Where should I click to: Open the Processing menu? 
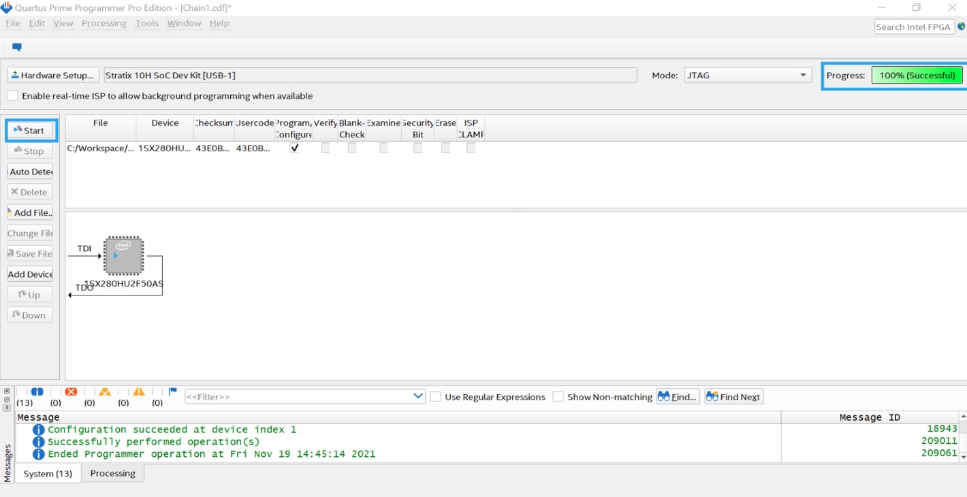pyautogui.click(x=104, y=22)
